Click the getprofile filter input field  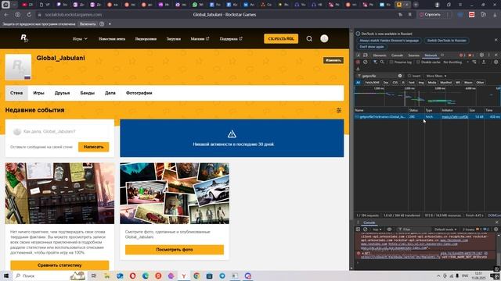point(379,76)
